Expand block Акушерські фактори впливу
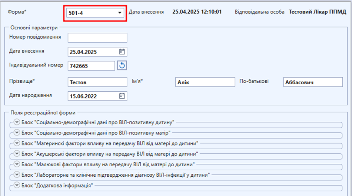 point(17,153)
